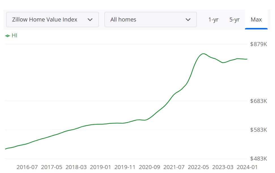The height and width of the screenshot is (173, 275).
Task: Click the 2017-05 date label
Action: click(x=52, y=167)
